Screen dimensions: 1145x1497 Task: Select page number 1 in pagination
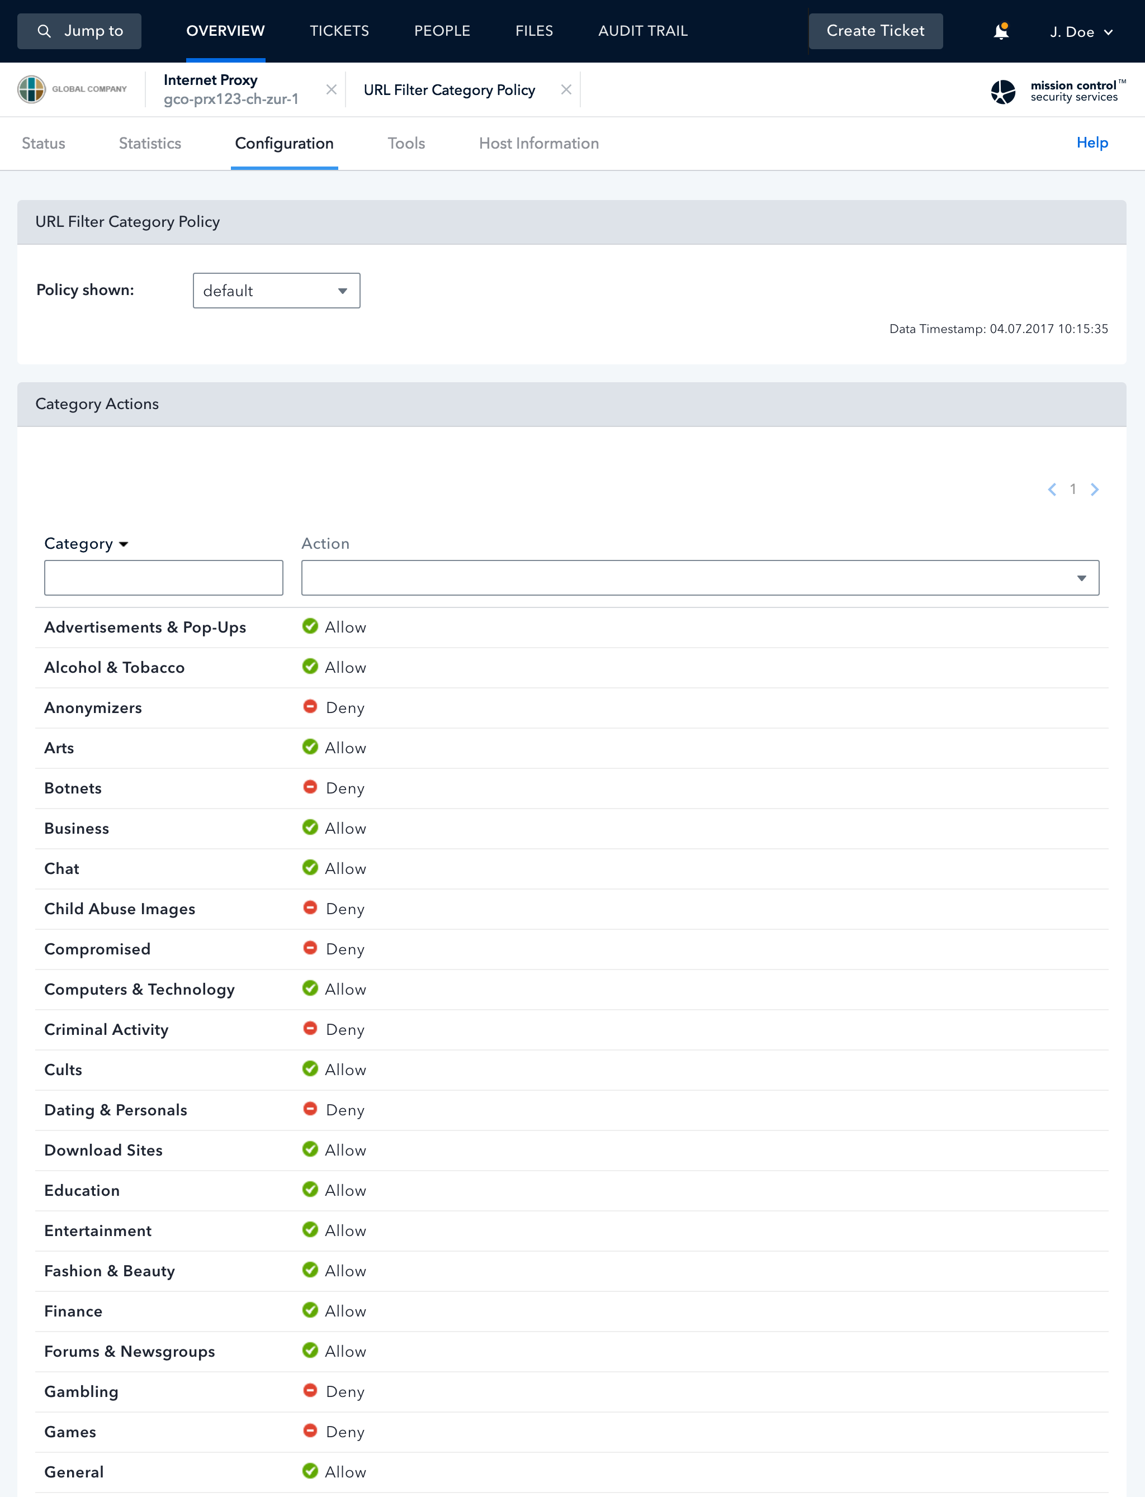[1073, 489]
